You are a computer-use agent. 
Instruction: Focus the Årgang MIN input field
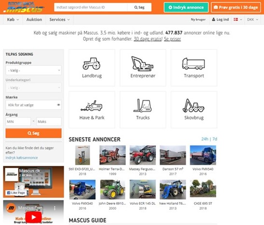(18, 122)
